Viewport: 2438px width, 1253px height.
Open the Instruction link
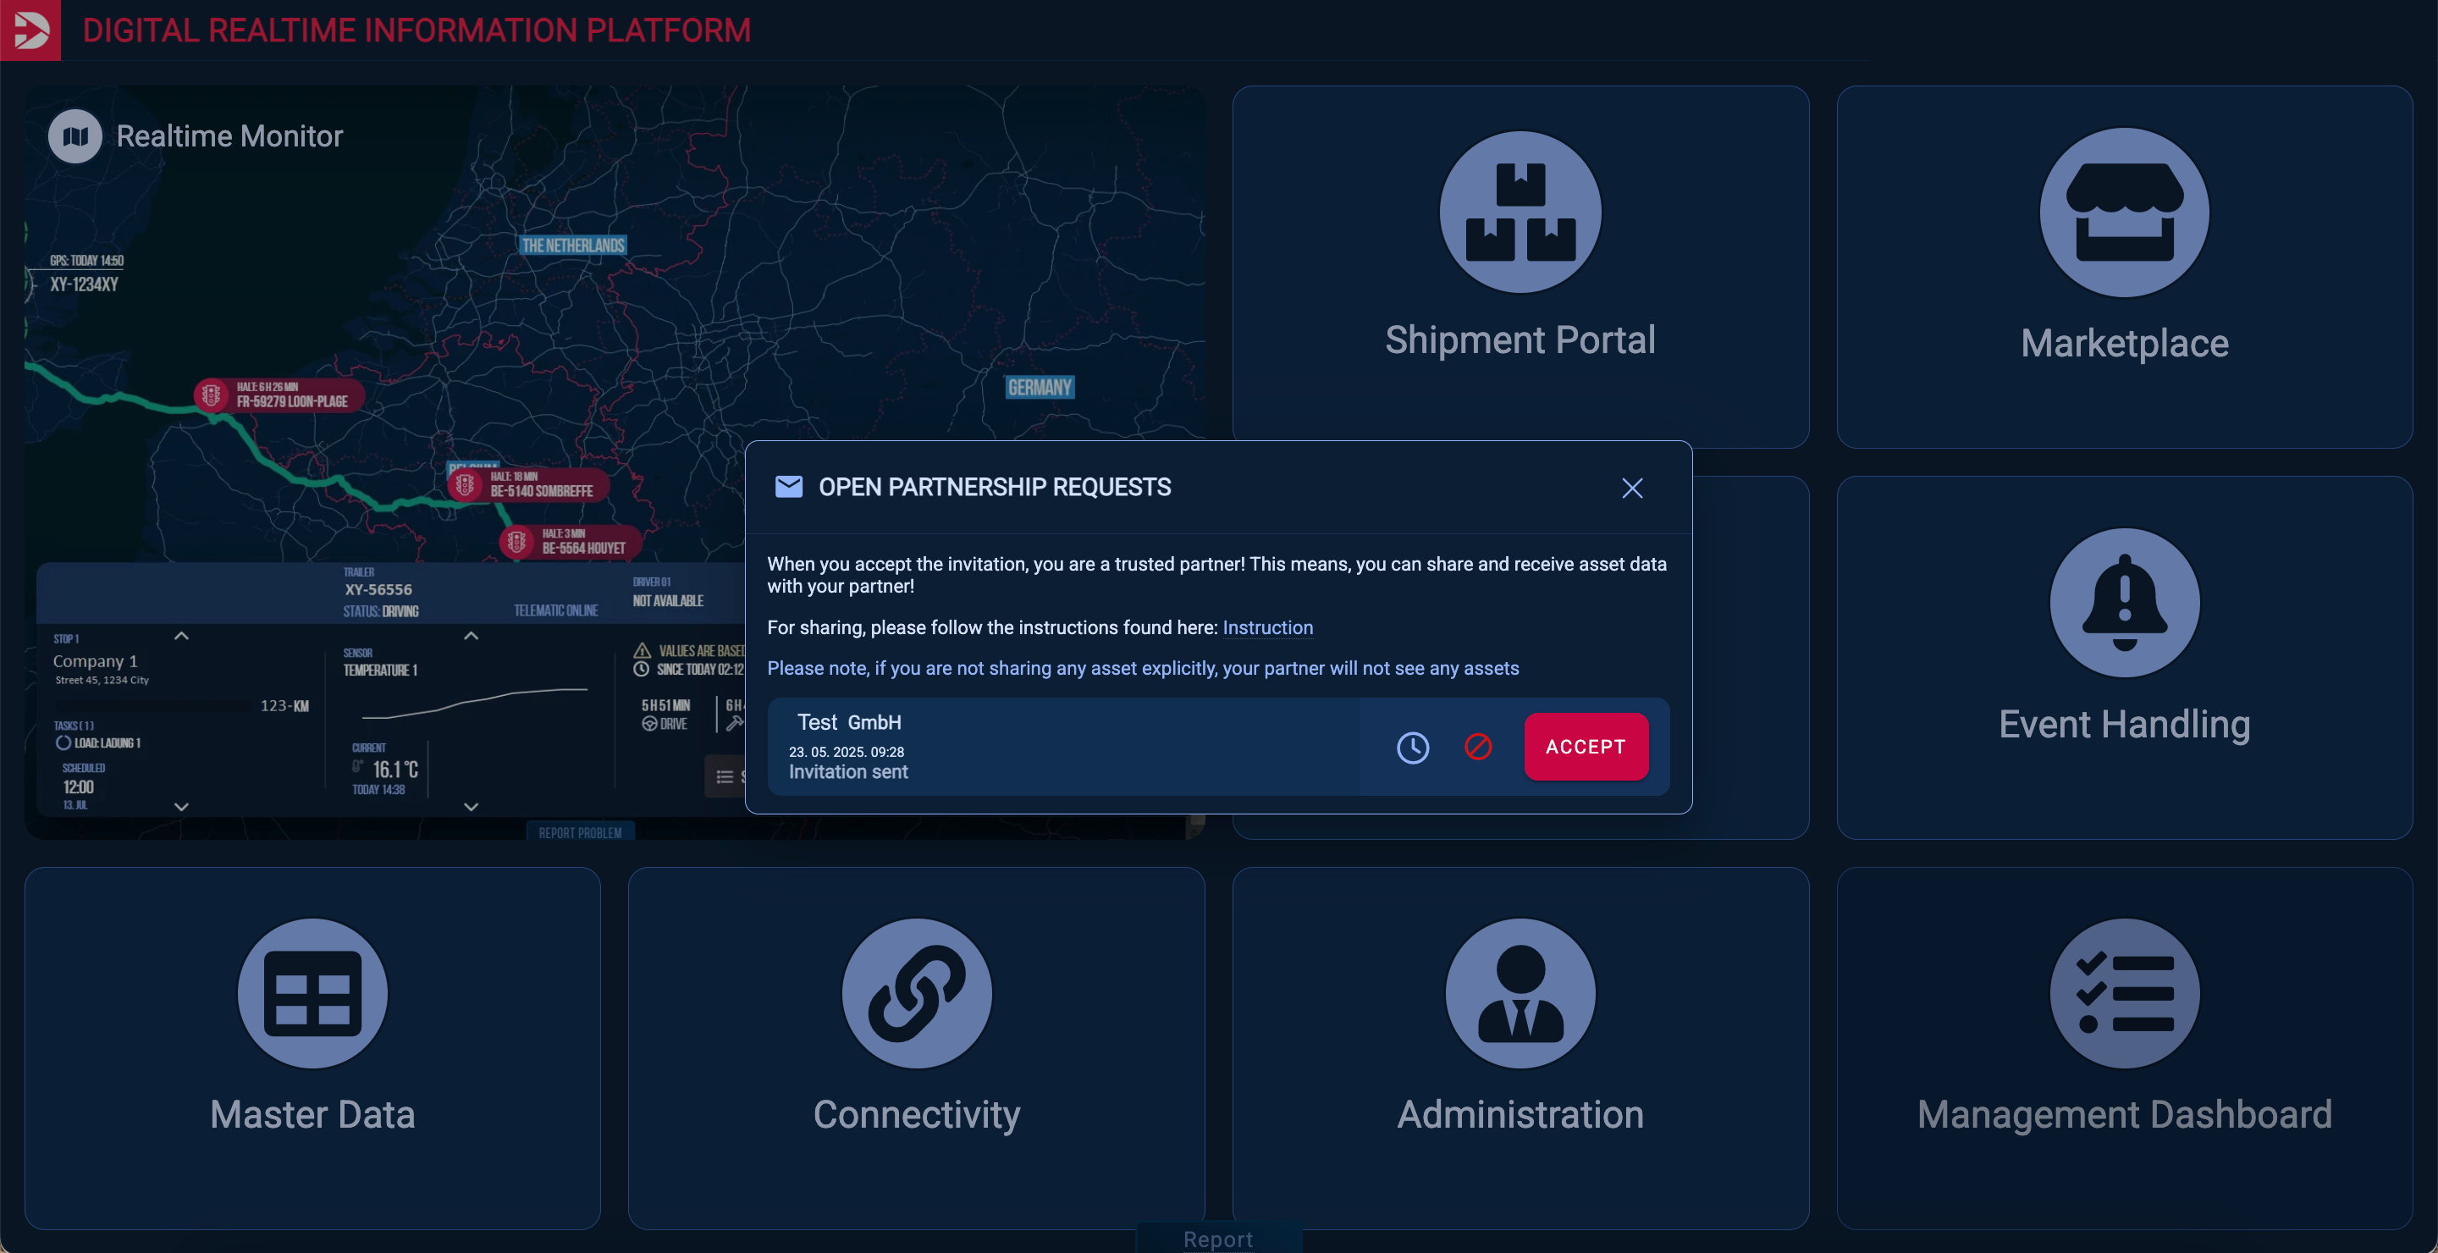(1267, 627)
